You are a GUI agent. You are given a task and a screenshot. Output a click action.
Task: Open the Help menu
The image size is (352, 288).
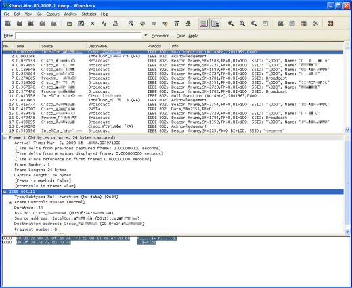[104, 14]
